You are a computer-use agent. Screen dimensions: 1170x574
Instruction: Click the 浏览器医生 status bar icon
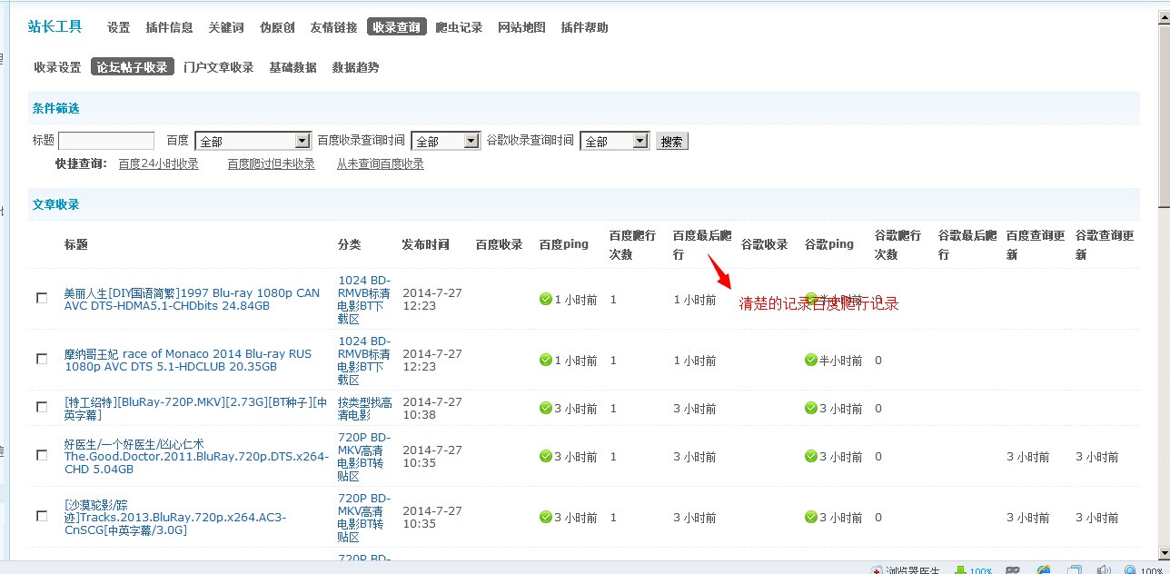coord(877,569)
